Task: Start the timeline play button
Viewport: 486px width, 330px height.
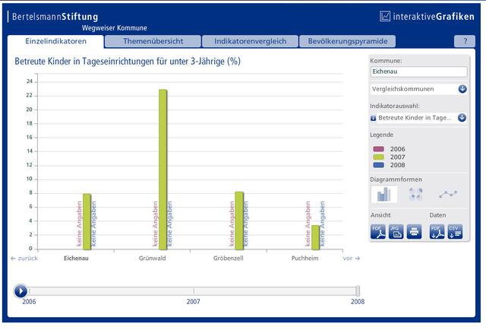Action: coord(21,291)
